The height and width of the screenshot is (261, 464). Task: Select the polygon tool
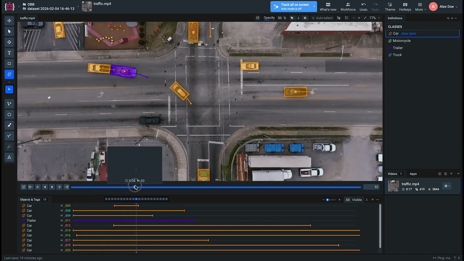9,115
